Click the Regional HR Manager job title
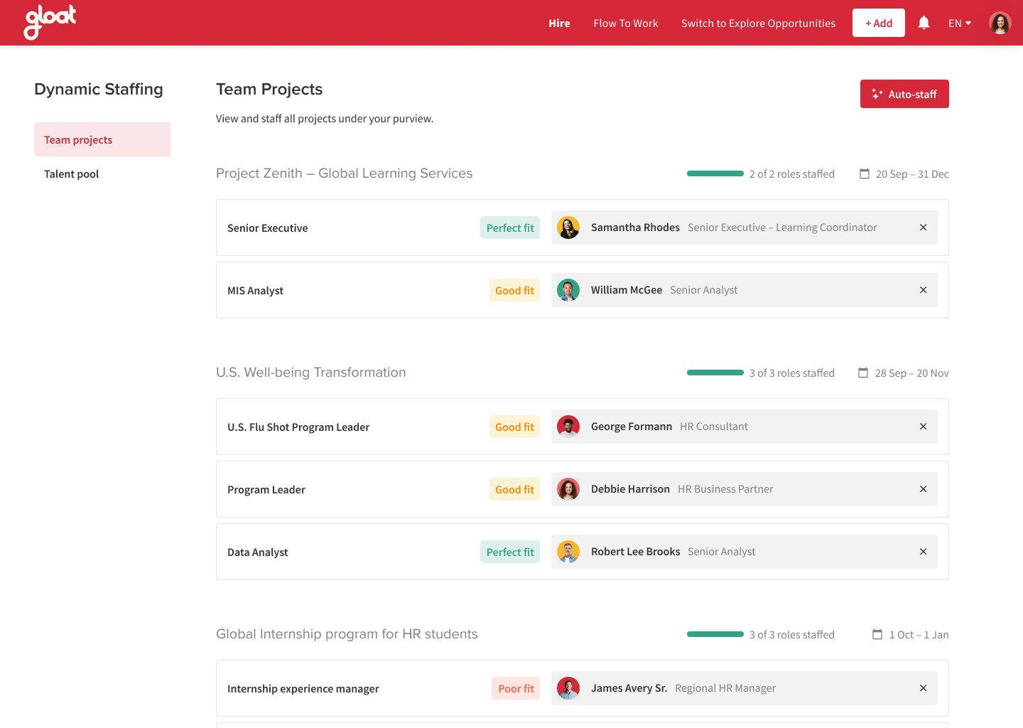This screenshot has width=1023, height=728. 725,688
